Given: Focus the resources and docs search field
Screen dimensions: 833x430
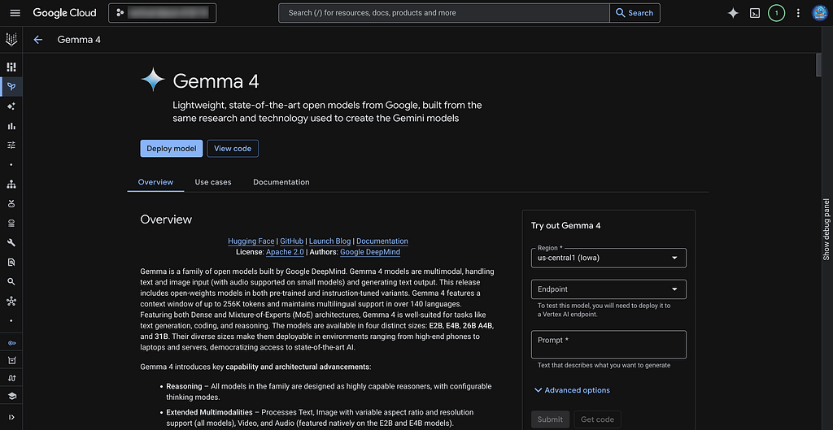Looking at the screenshot, I should 444,13.
